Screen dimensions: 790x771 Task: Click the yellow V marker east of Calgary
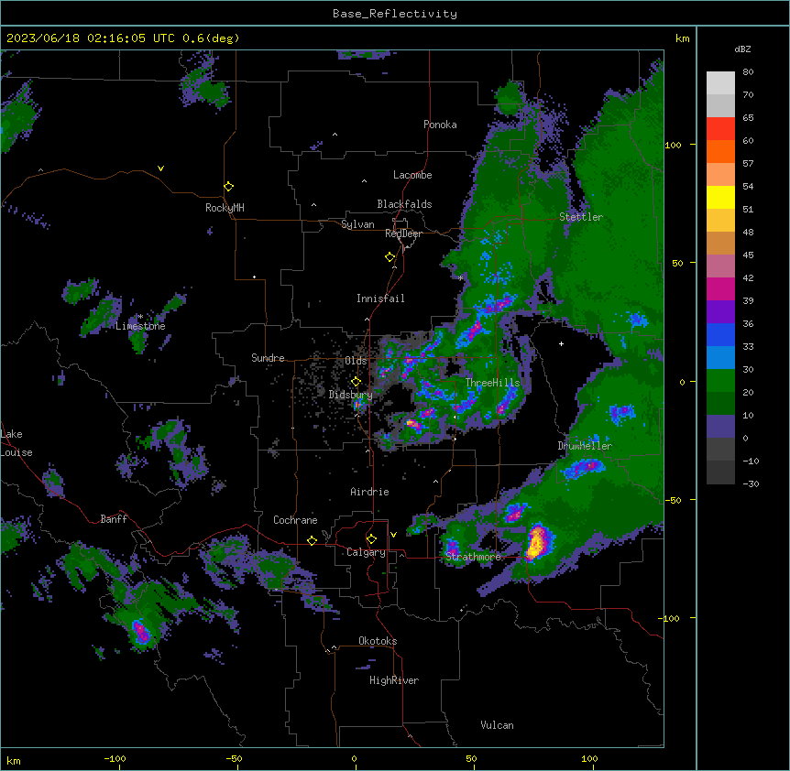(393, 535)
